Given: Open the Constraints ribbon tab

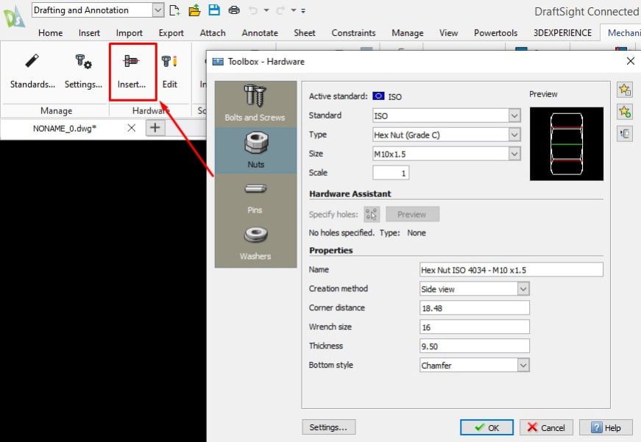Looking at the screenshot, I should pos(353,32).
